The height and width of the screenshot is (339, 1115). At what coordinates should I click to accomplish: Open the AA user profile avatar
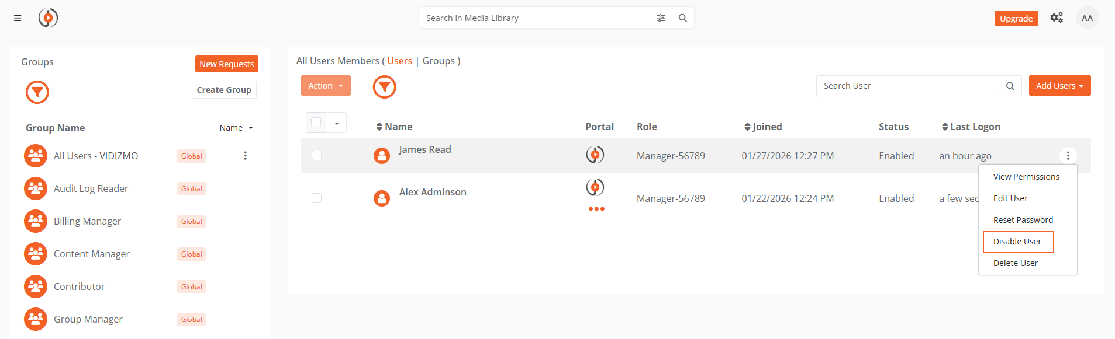click(1087, 18)
